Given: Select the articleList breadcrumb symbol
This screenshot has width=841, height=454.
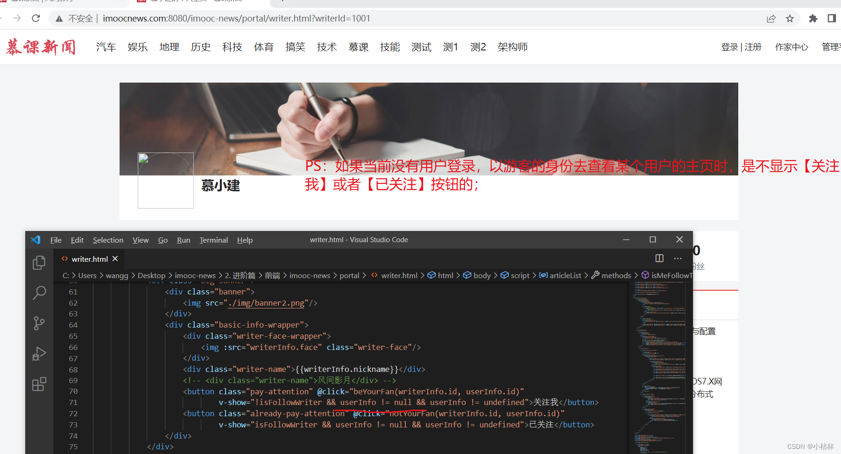Looking at the screenshot, I should pos(560,276).
